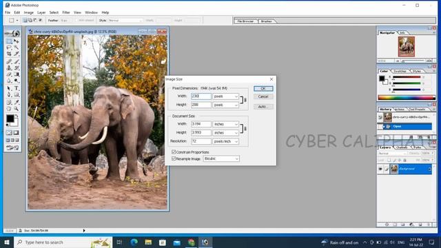441x248 pixels.
Task: Set history brush source on snapshot
Action: click(x=380, y=117)
